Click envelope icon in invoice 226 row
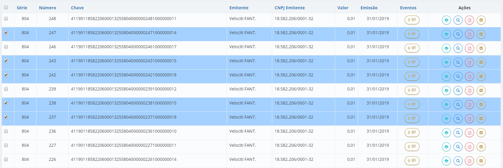Screen dimensions: 503x168 (x=481, y=161)
